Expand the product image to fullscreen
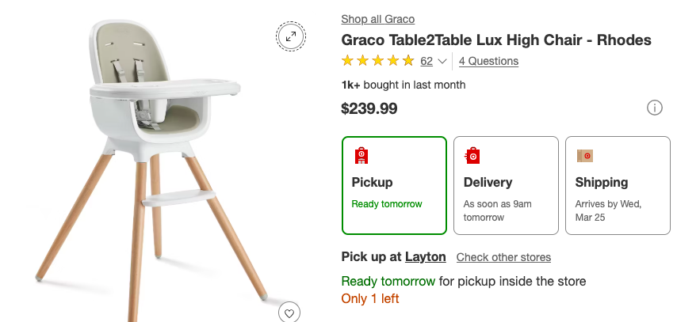 click(x=291, y=36)
